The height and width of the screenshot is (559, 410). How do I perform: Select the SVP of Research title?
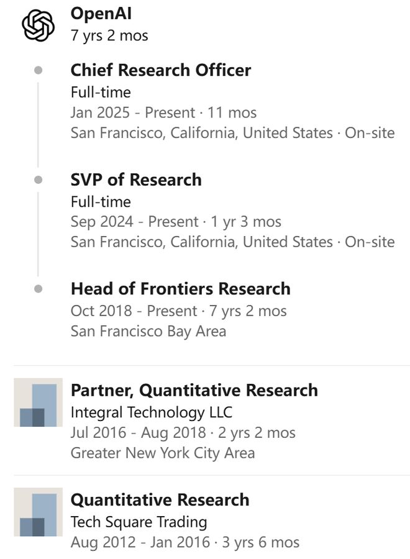(136, 180)
